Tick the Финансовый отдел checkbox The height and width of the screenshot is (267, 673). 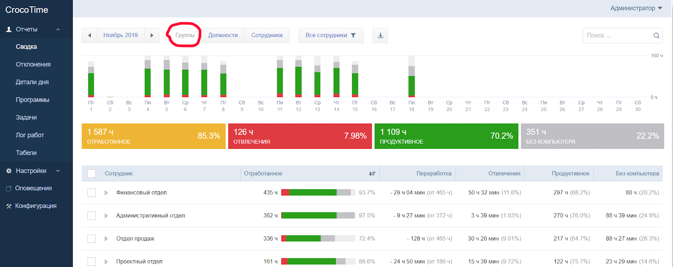tap(92, 193)
